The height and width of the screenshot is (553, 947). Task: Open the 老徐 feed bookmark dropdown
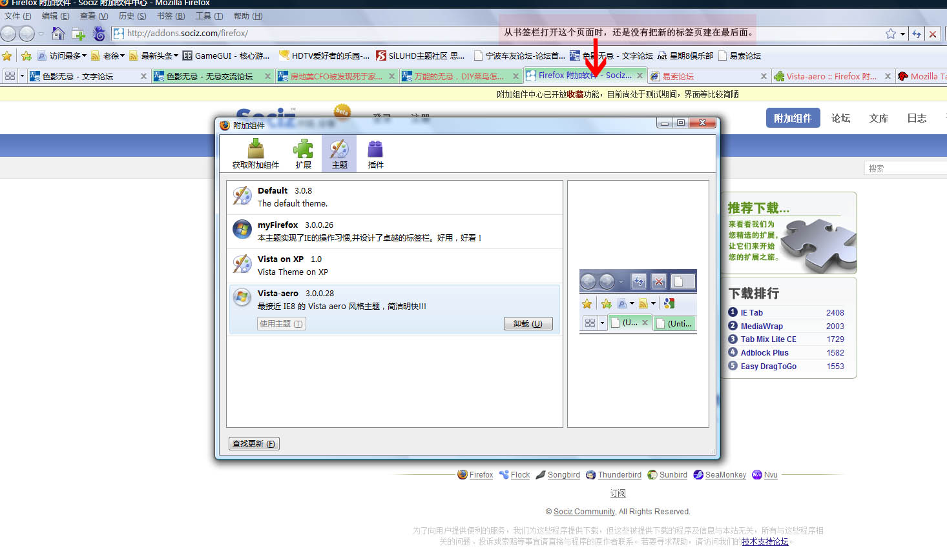(108, 56)
